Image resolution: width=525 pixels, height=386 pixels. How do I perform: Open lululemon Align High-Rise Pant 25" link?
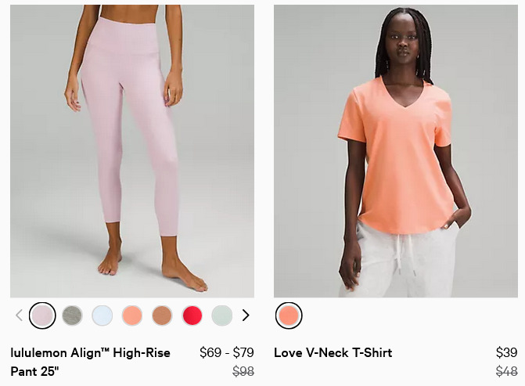(91, 362)
